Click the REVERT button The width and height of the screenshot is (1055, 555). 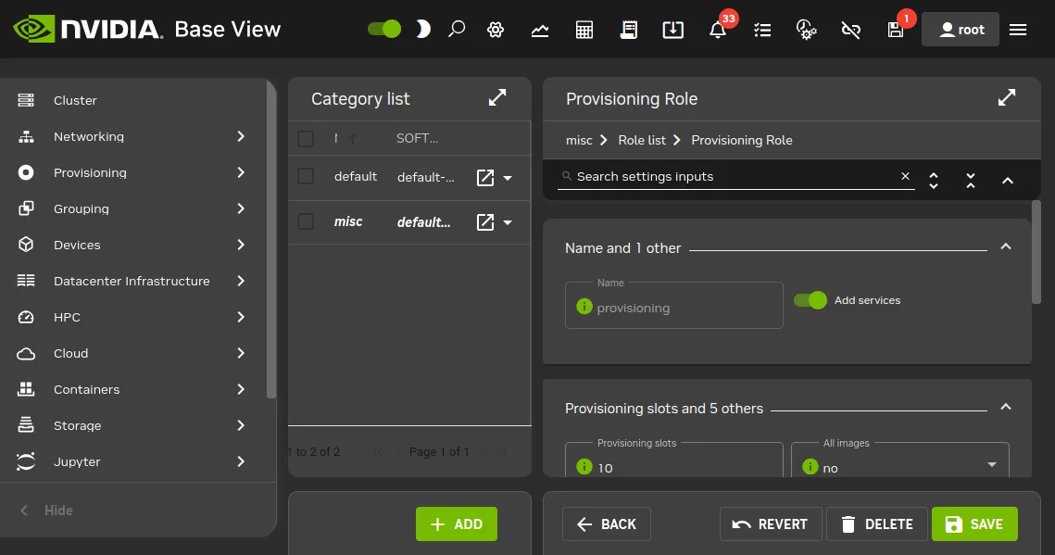pyautogui.click(x=771, y=524)
